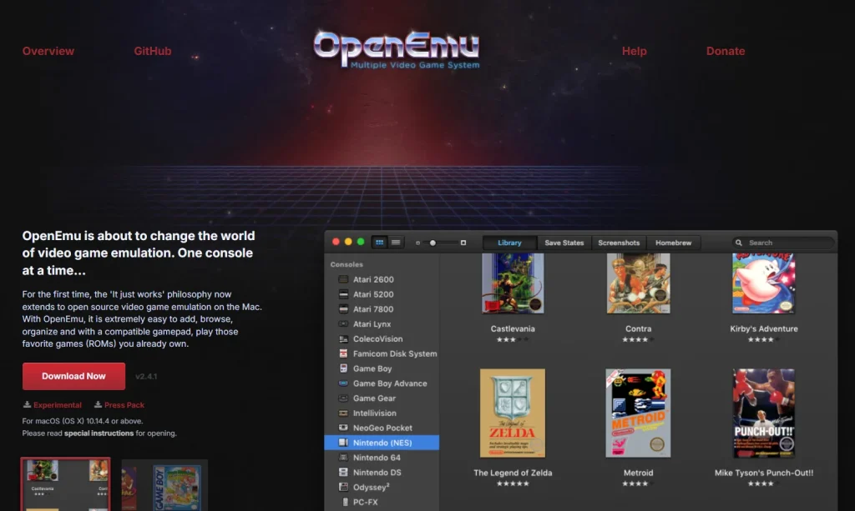
Task: Switch to the Save States tab
Action: click(564, 242)
